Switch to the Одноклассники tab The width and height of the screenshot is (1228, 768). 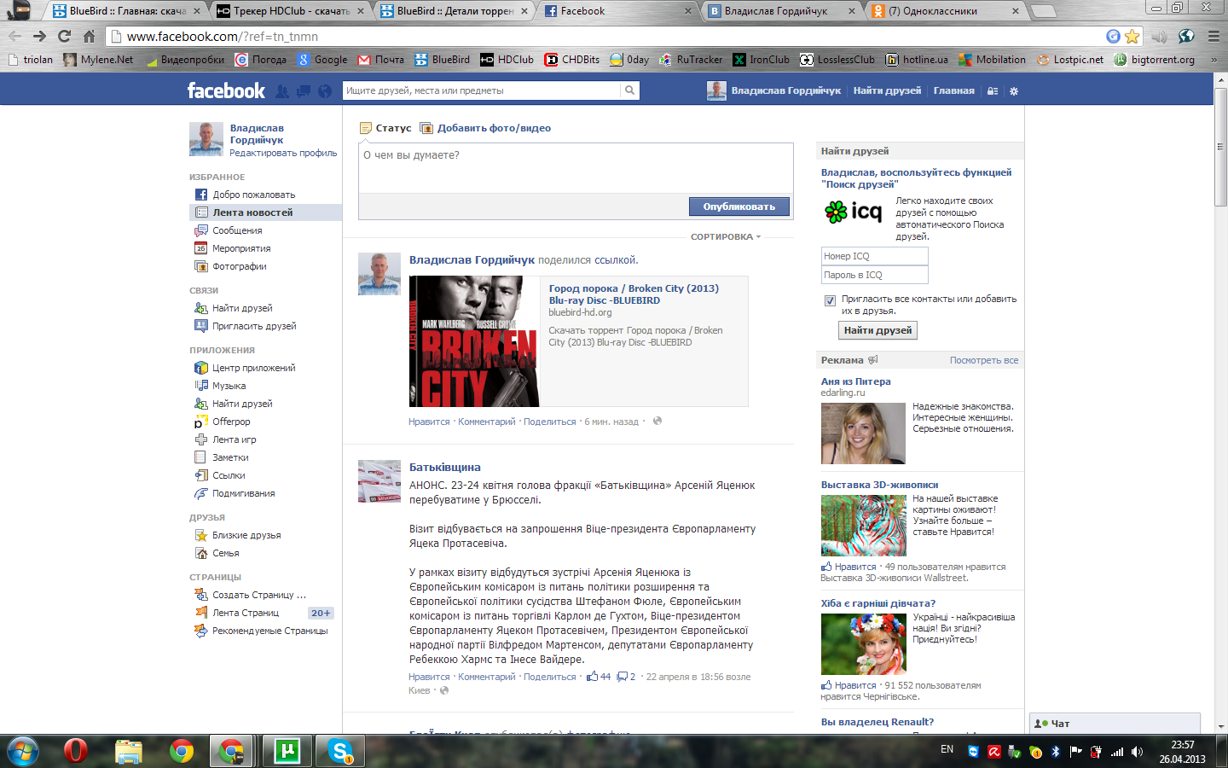[946, 11]
